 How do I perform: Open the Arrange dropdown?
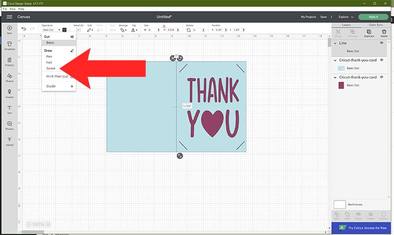pos(123,30)
